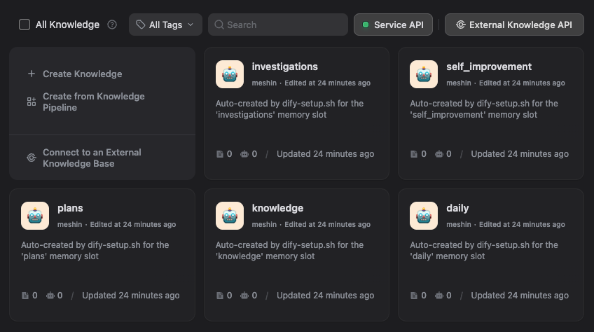This screenshot has width=594, height=332.
Task: Click the 'knowledge' memory slot description
Action: pos(289,251)
